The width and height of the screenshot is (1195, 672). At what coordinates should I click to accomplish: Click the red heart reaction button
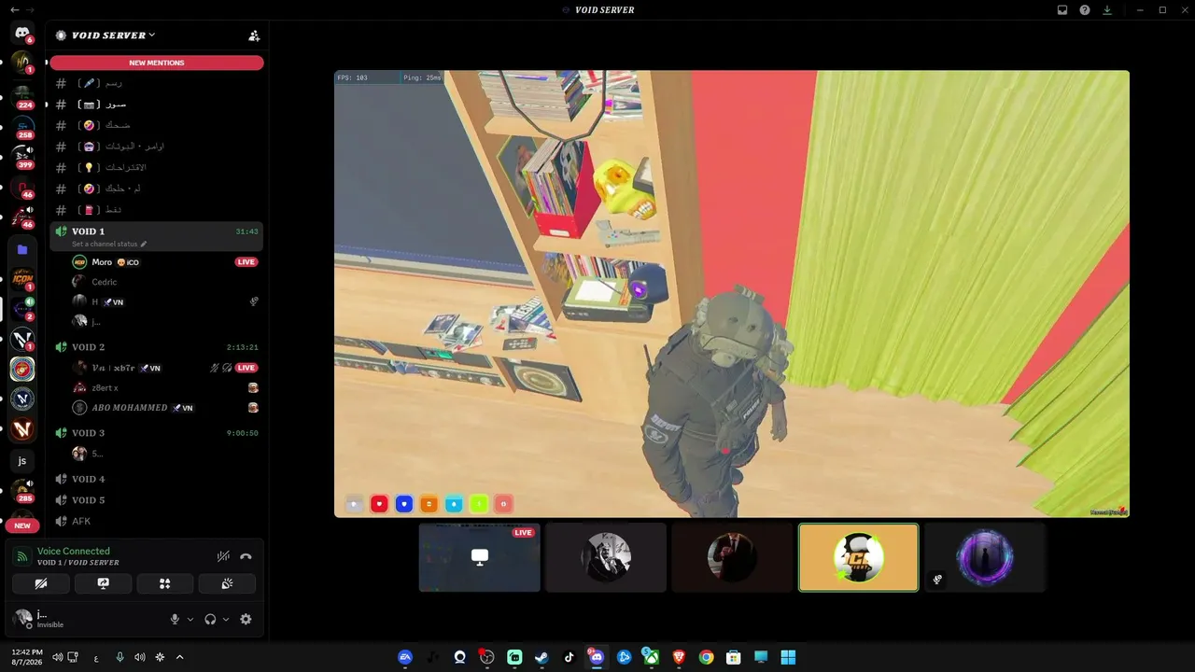pos(379,504)
